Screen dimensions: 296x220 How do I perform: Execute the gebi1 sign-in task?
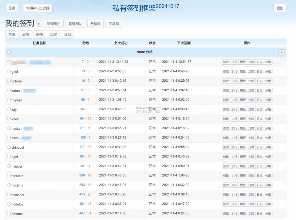(234, 71)
